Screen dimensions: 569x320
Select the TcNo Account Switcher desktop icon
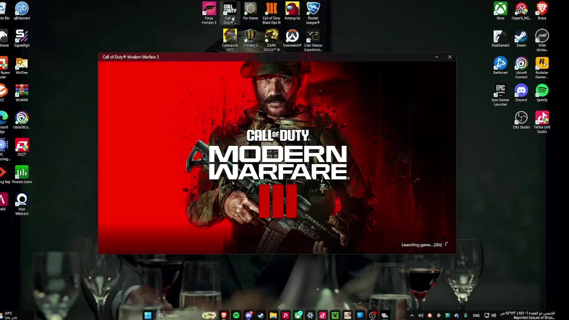542,40
